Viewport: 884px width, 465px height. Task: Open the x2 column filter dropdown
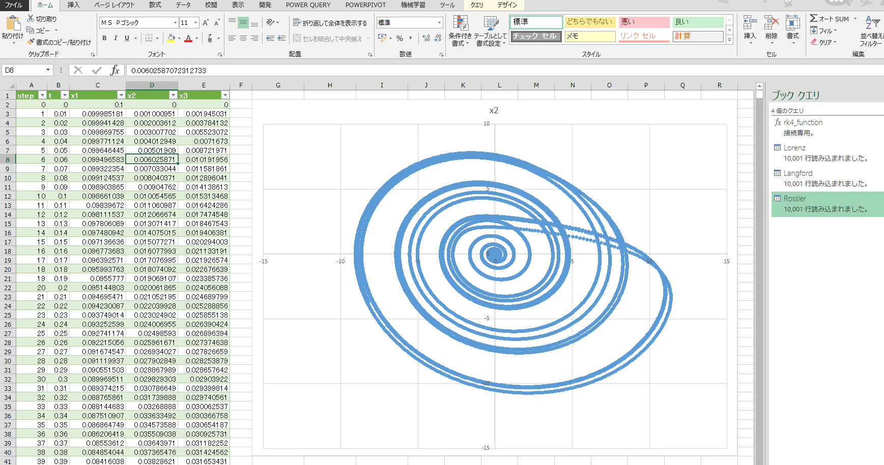(x=173, y=95)
